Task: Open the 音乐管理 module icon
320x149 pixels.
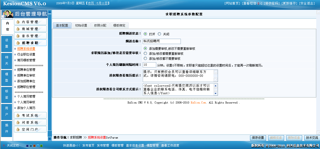Action: point(30,35)
